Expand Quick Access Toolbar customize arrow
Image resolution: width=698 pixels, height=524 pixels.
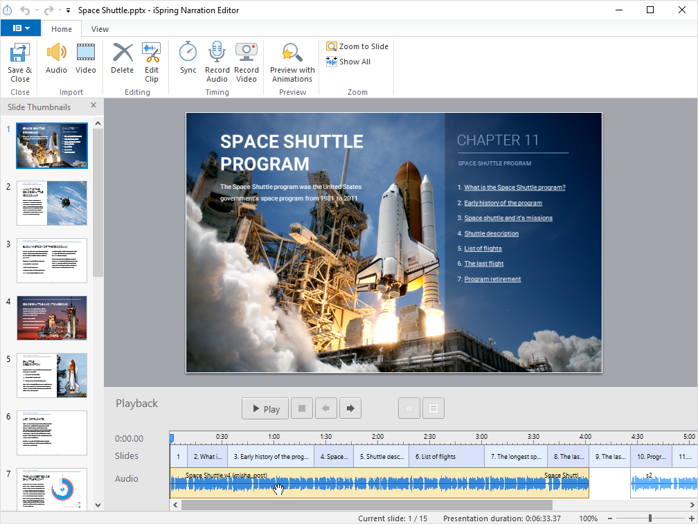click(x=68, y=10)
